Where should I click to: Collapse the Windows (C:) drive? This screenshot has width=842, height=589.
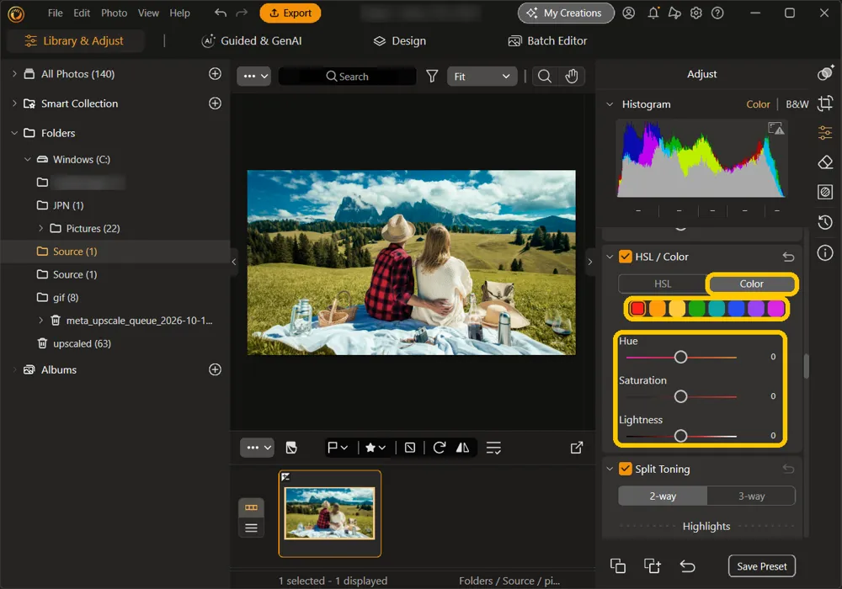(28, 159)
